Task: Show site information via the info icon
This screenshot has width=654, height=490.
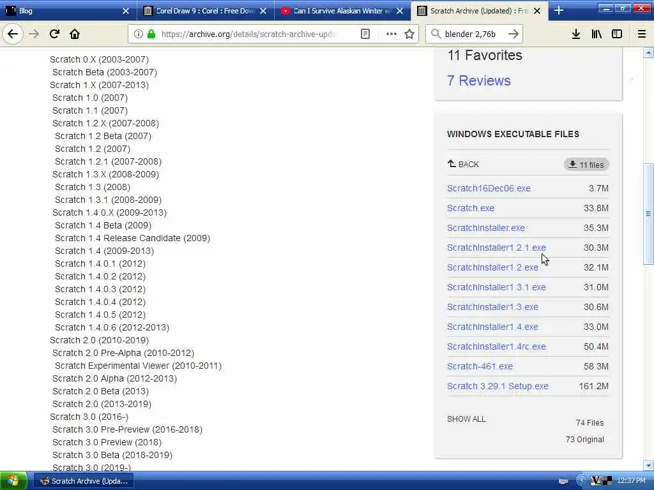Action: click(x=138, y=34)
